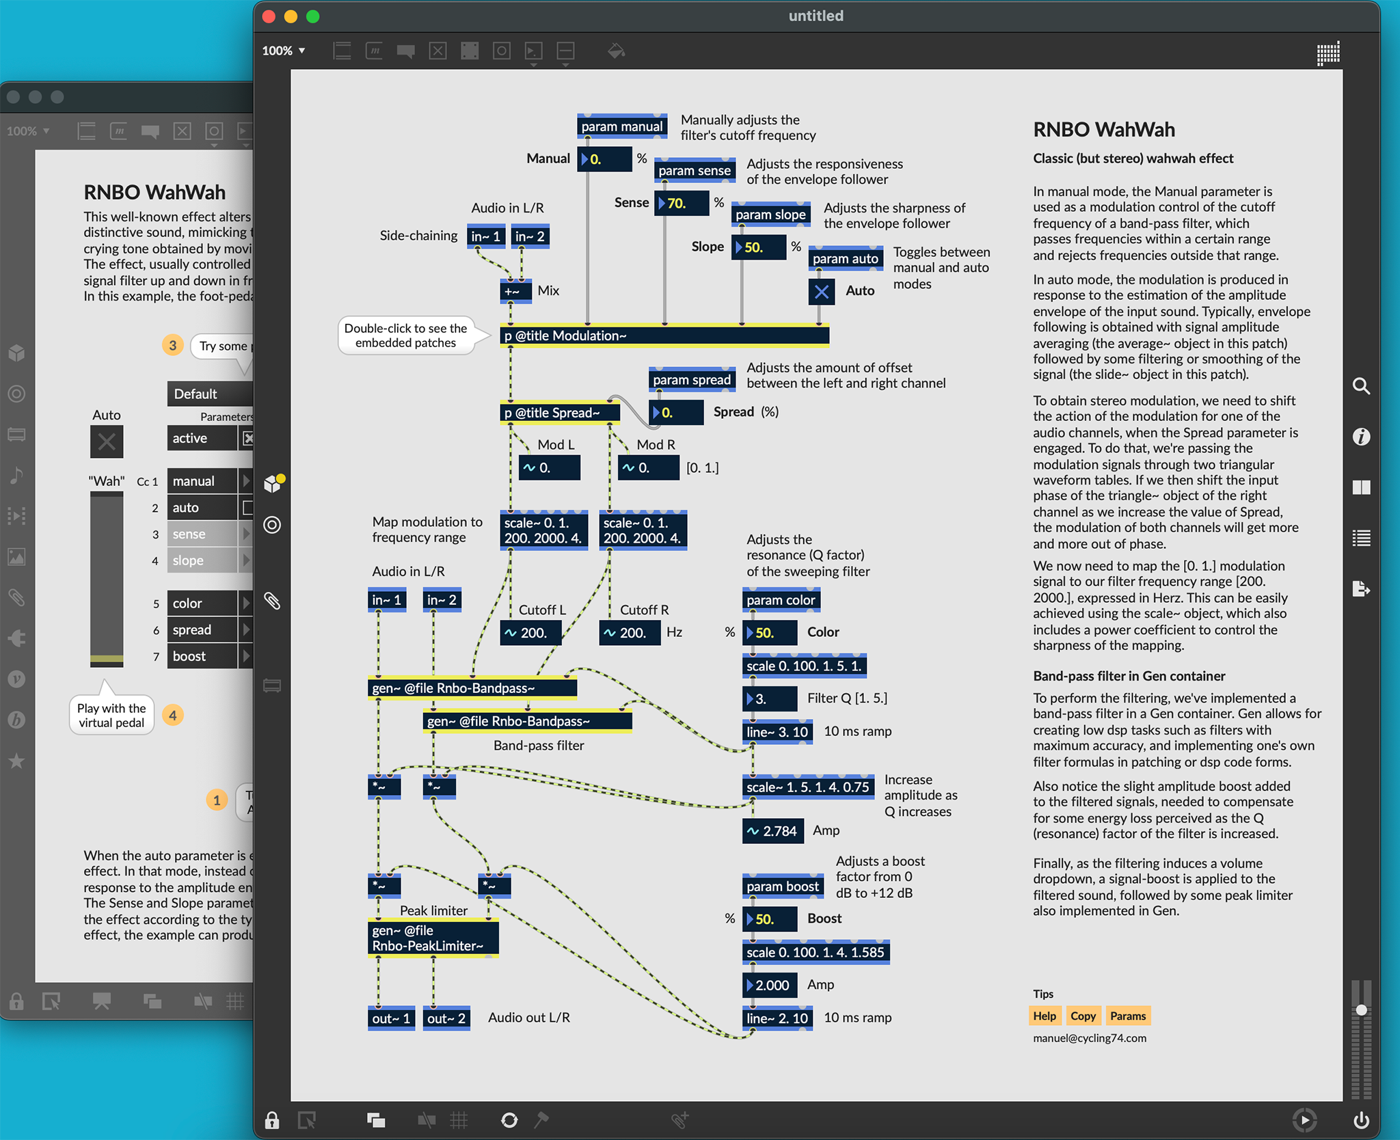Toggle audio power button bottom right
The width and height of the screenshot is (1400, 1140).
(x=1361, y=1120)
